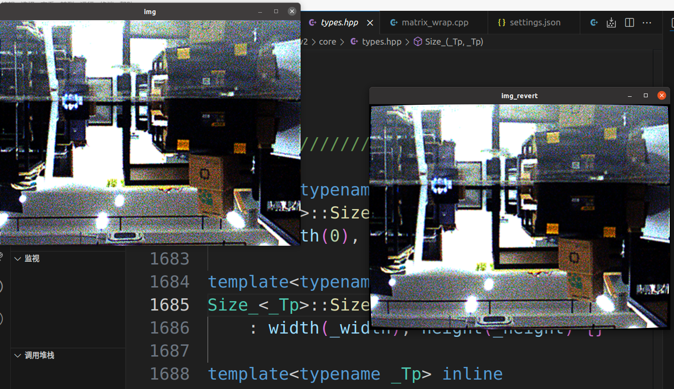Select the core breadcrumb folder
Viewport: 674px width, 389px height.
(x=327, y=42)
